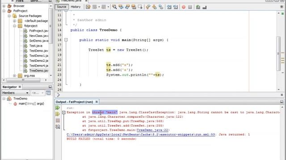Open the Members combo box in Navigator
286x160 pixels.
(16, 93)
